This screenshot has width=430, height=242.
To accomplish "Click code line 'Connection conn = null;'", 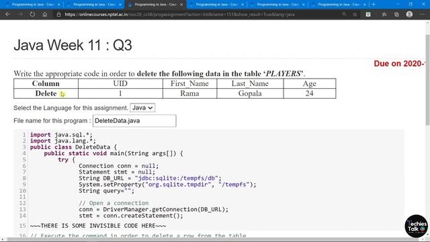I will click(x=119, y=166).
